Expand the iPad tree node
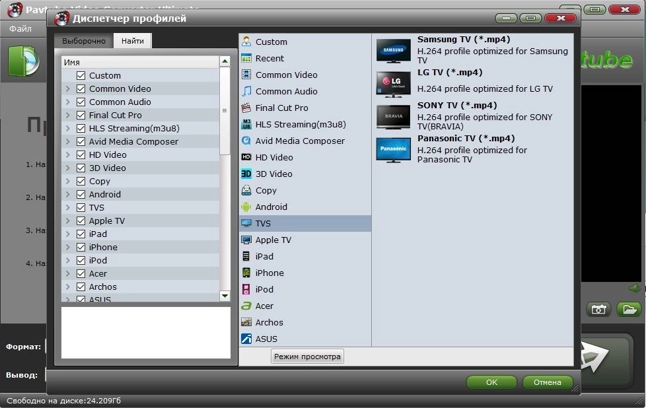 [x=68, y=234]
